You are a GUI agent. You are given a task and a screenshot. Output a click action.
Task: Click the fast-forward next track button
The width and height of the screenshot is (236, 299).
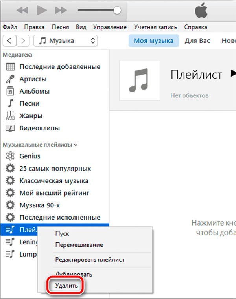click(61, 10)
